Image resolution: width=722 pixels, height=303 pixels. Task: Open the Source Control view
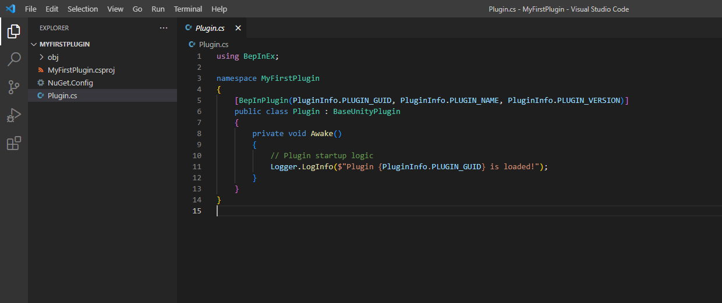point(14,87)
